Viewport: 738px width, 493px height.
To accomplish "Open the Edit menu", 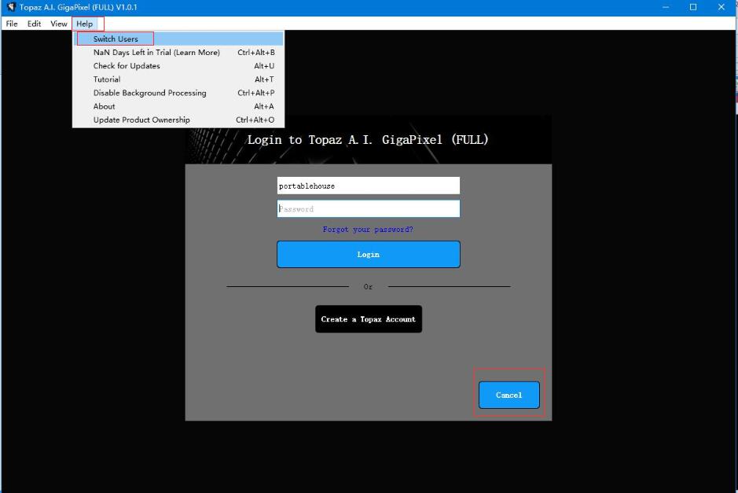I will coord(34,24).
